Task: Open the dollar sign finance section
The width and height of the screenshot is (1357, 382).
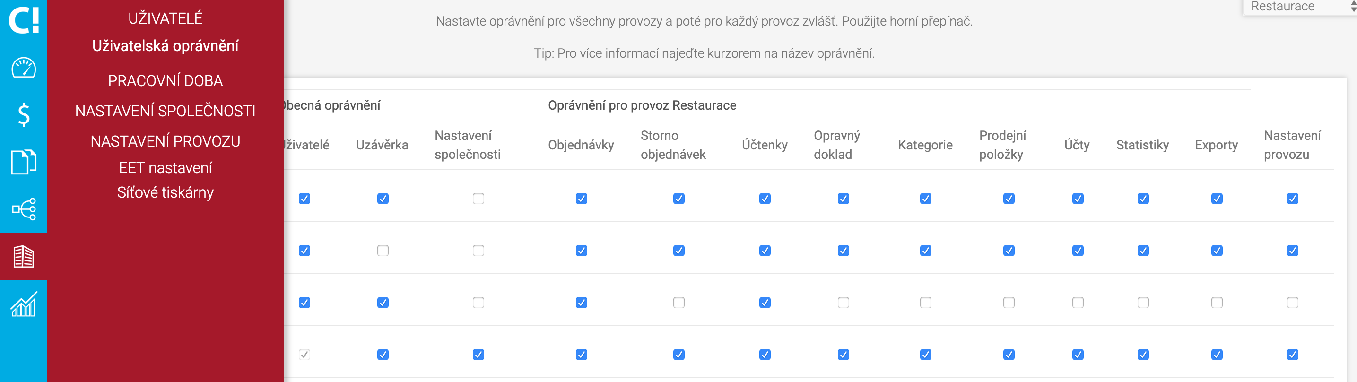Action: [x=24, y=114]
